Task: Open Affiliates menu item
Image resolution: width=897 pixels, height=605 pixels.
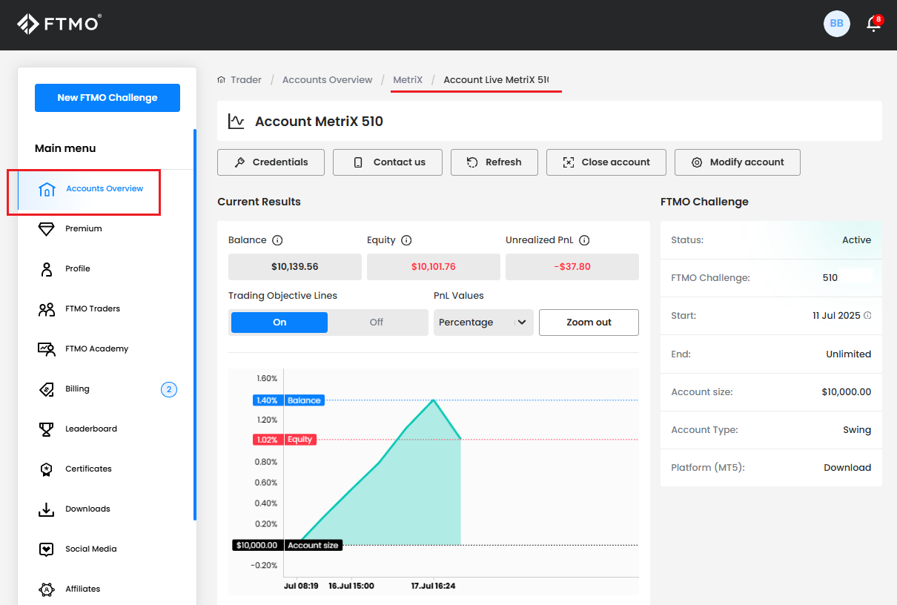Action: click(x=106, y=589)
